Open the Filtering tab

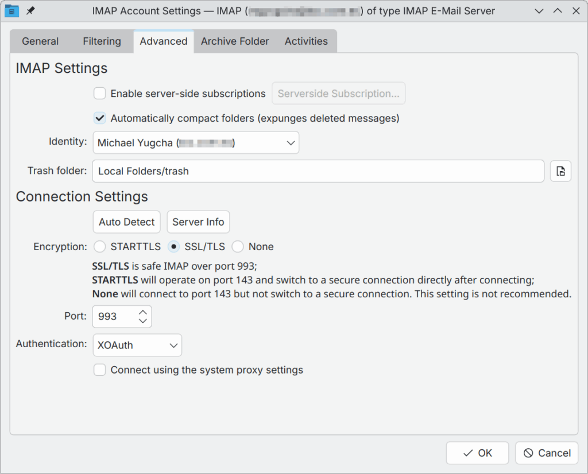point(102,41)
